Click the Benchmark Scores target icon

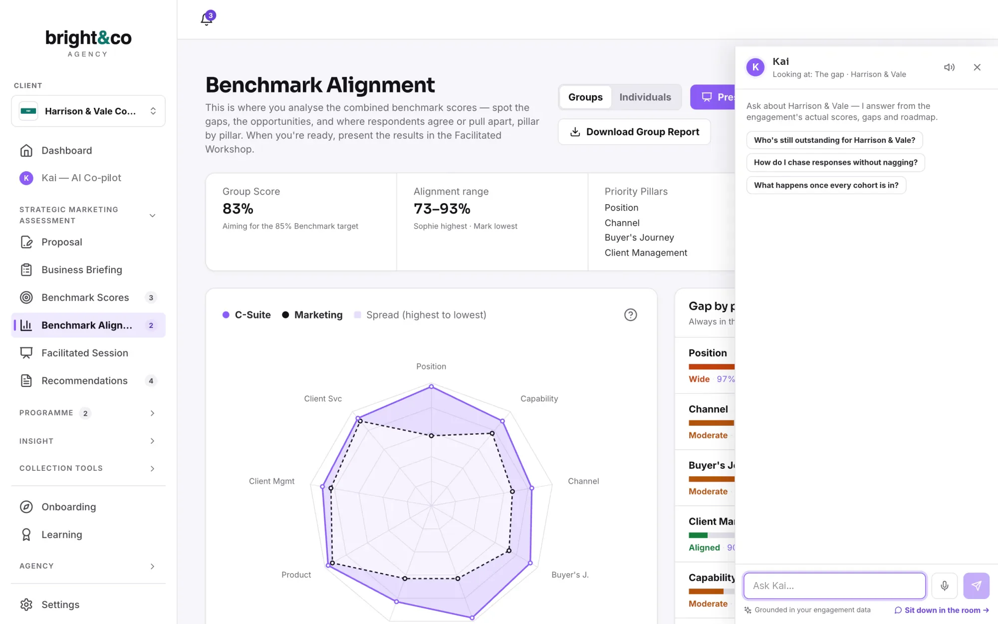(26, 298)
